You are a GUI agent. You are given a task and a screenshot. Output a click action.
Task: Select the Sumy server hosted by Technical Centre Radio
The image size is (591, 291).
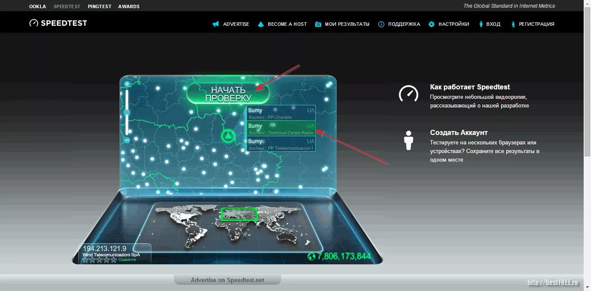(281, 129)
